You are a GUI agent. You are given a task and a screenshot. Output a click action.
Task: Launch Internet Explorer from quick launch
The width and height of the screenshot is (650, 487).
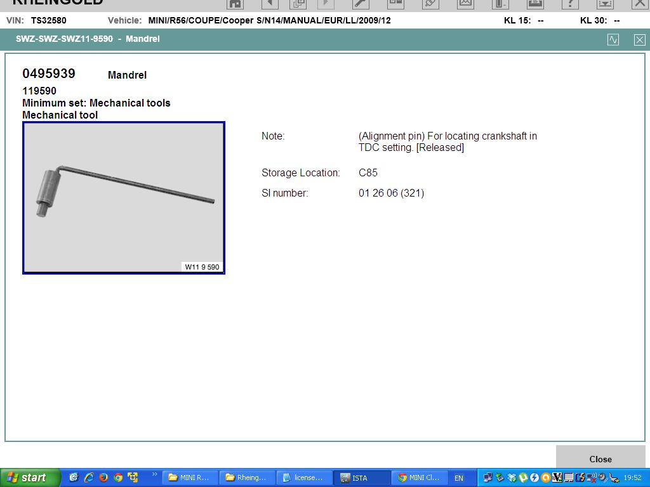pos(89,477)
